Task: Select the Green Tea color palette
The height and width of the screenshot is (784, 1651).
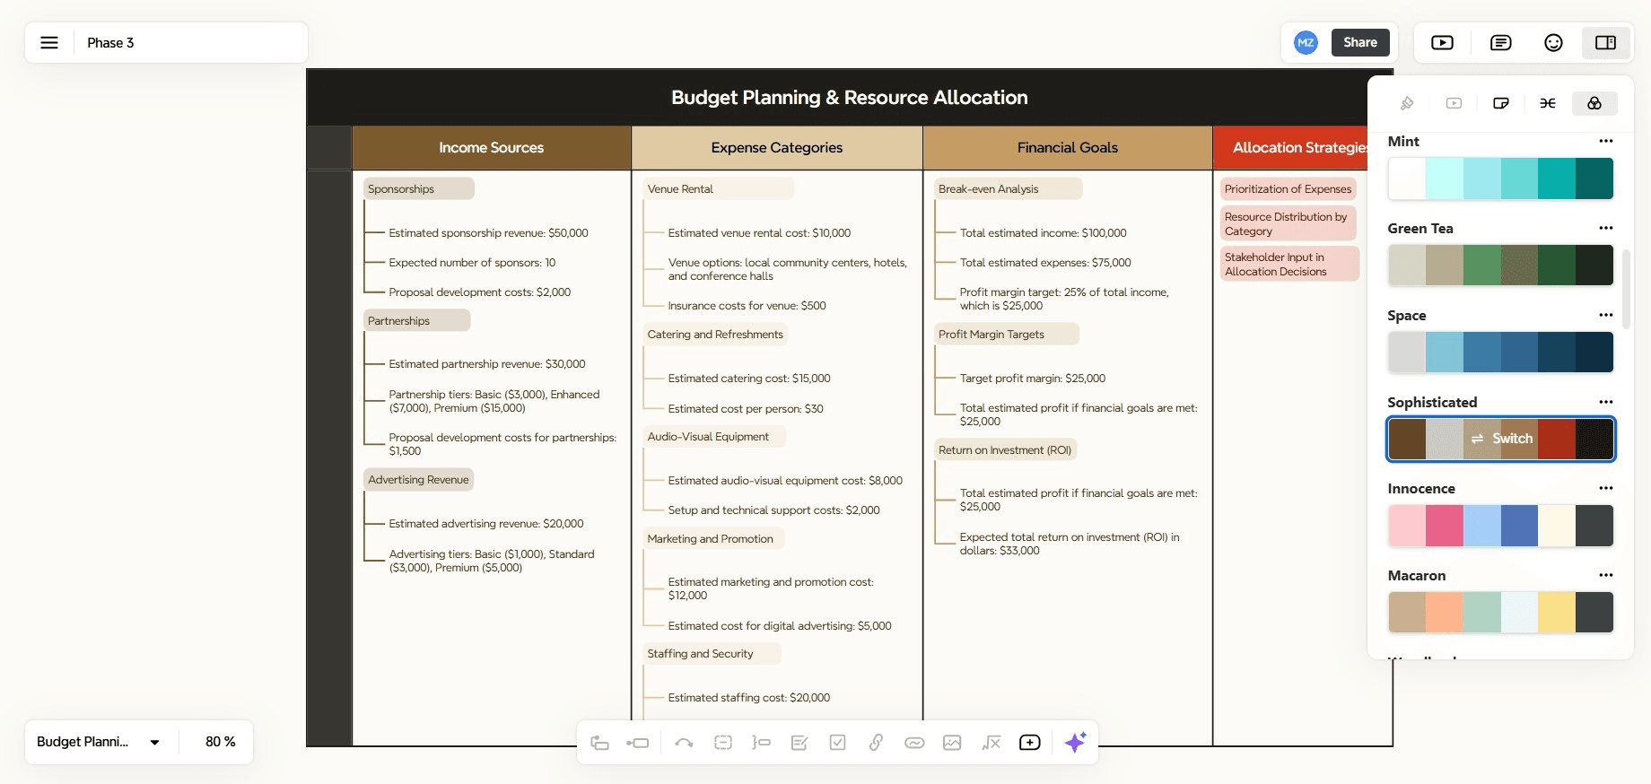Action: click(1500, 266)
